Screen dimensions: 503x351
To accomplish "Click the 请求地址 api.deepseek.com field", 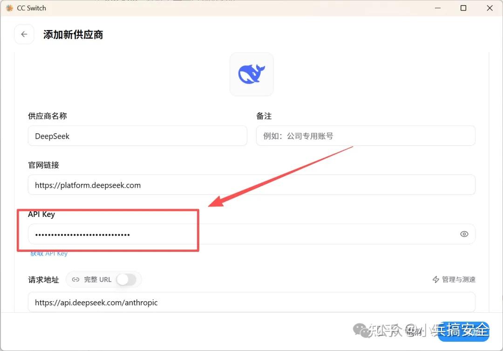I will click(251, 302).
